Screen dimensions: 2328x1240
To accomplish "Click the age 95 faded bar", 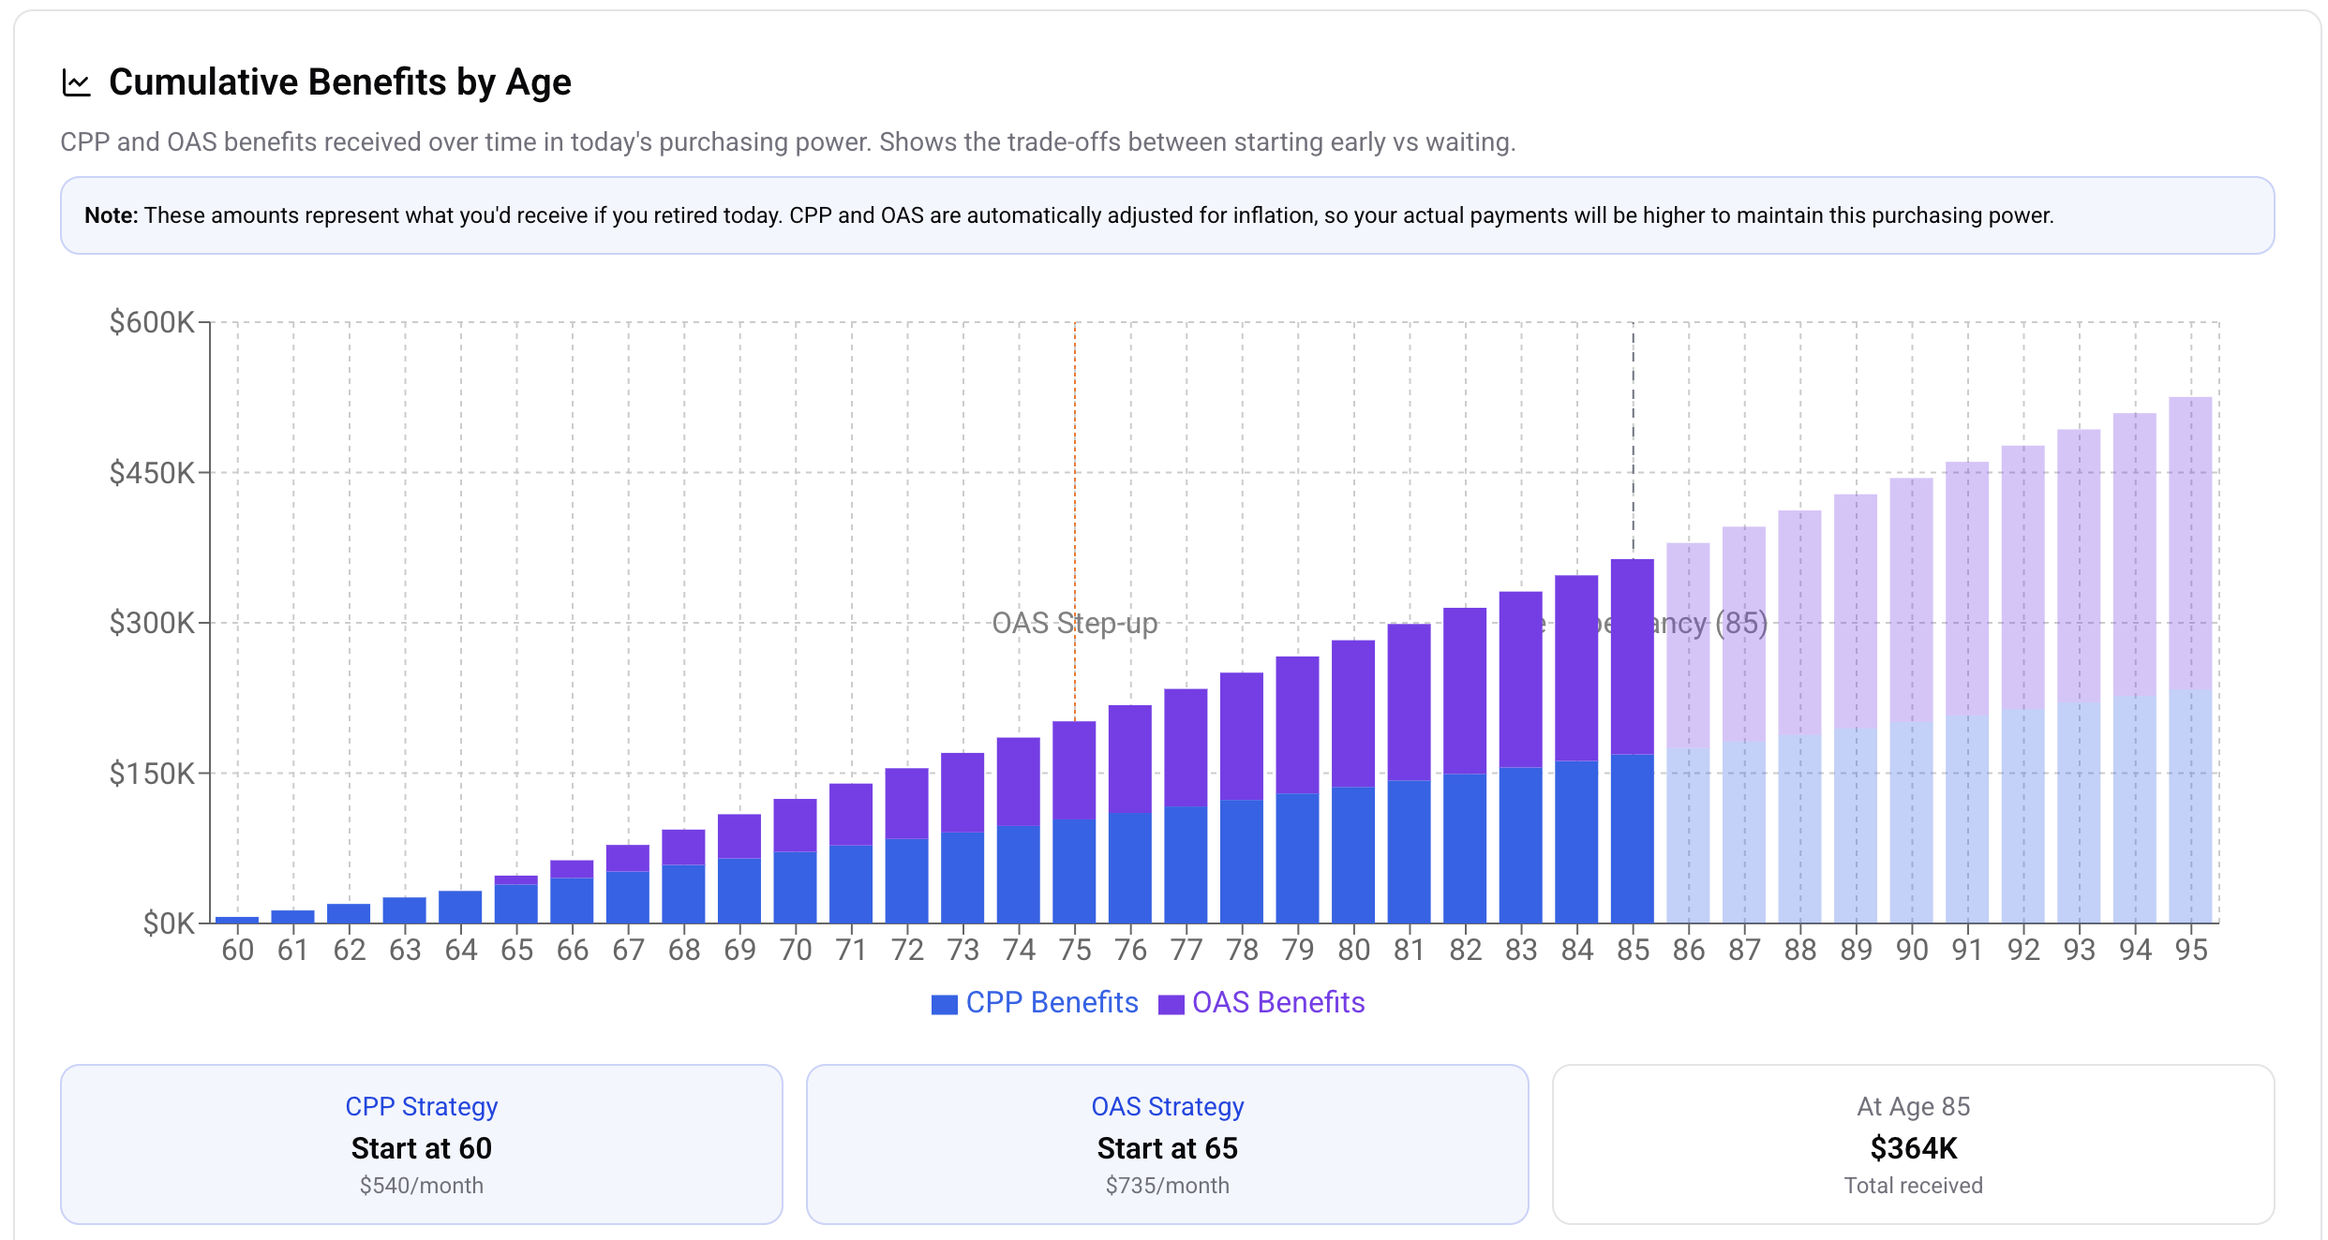I will click(x=2190, y=660).
